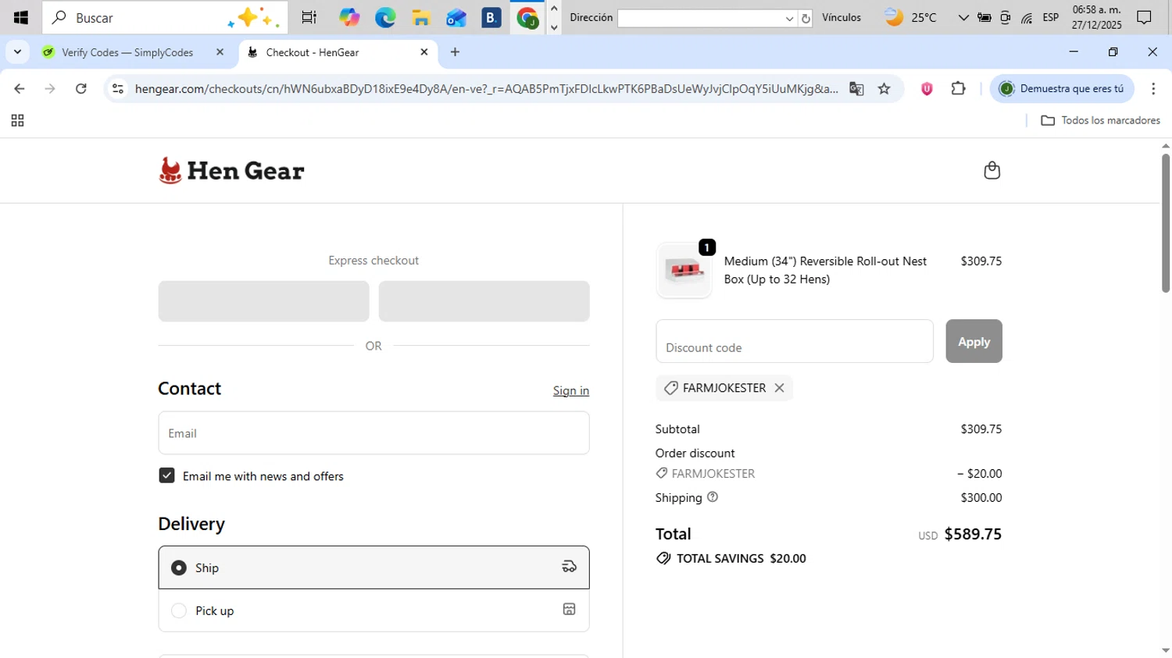
Task: Focus the Email input field
Action: point(373,433)
